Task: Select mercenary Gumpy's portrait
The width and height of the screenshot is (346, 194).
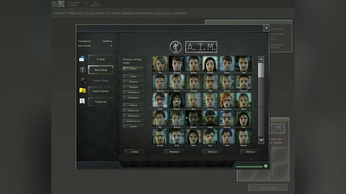Action: coord(177,64)
